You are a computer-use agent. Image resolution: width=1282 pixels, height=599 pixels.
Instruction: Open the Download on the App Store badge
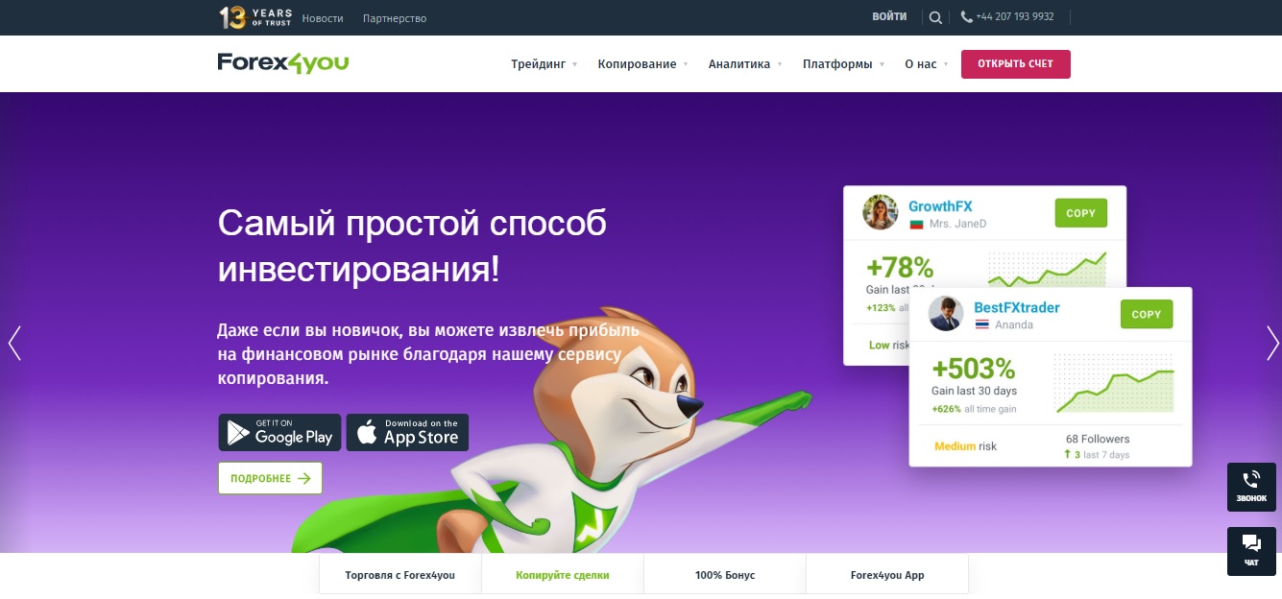click(407, 432)
